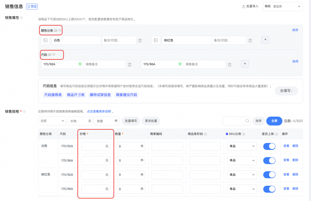Click 删除 for 粉红色 170/92A row
The width and height of the screenshot is (311, 201).
coord(295,174)
